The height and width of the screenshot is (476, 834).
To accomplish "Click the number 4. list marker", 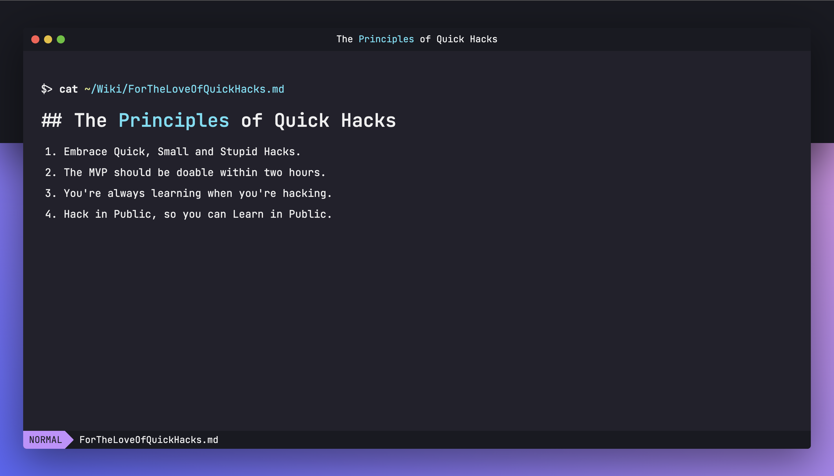I will (x=50, y=214).
